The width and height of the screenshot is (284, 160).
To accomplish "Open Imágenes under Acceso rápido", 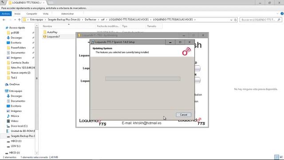I will 16,58.
